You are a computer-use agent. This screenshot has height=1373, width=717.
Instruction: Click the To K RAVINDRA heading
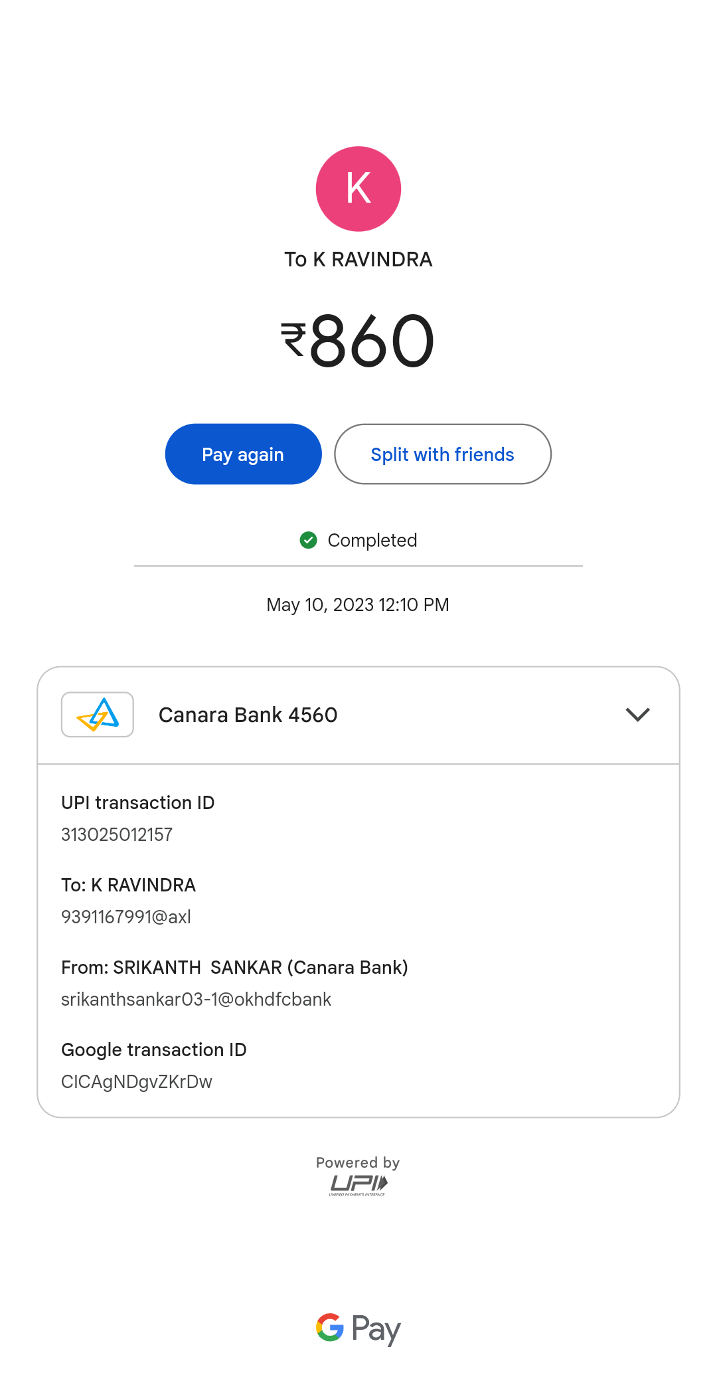click(x=358, y=259)
